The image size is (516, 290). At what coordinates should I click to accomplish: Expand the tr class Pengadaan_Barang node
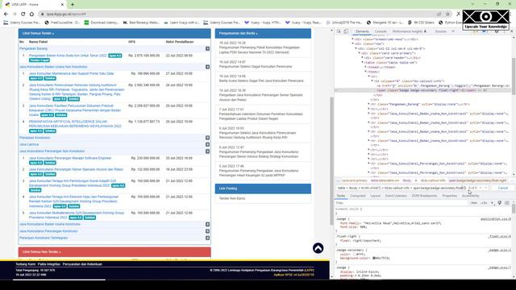(369, 104)
